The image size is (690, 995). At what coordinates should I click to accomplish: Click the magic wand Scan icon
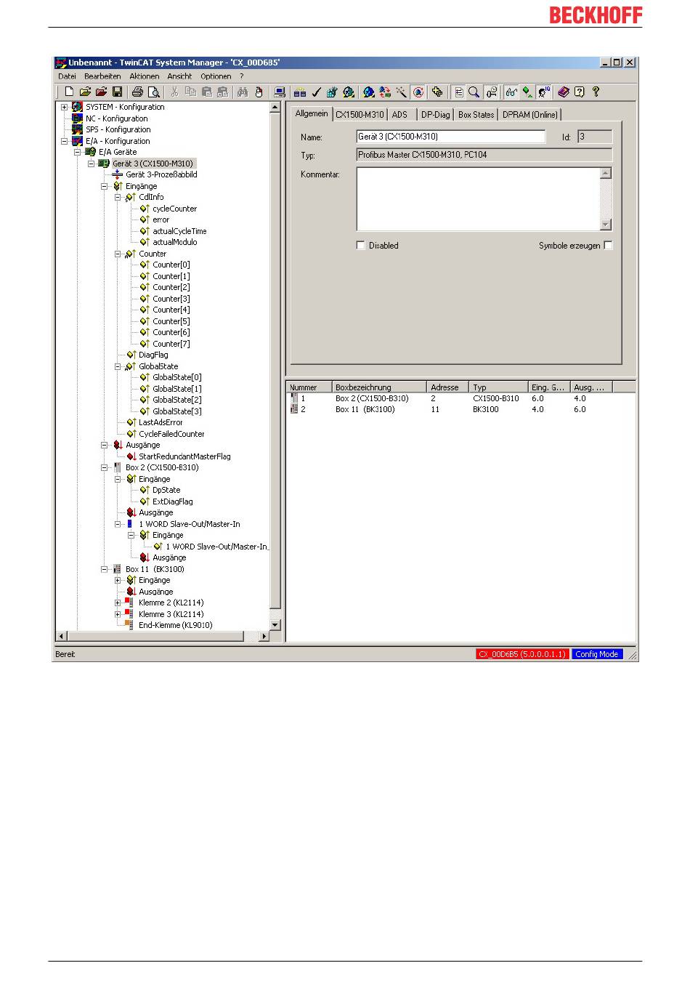click(x=401, y=92)
